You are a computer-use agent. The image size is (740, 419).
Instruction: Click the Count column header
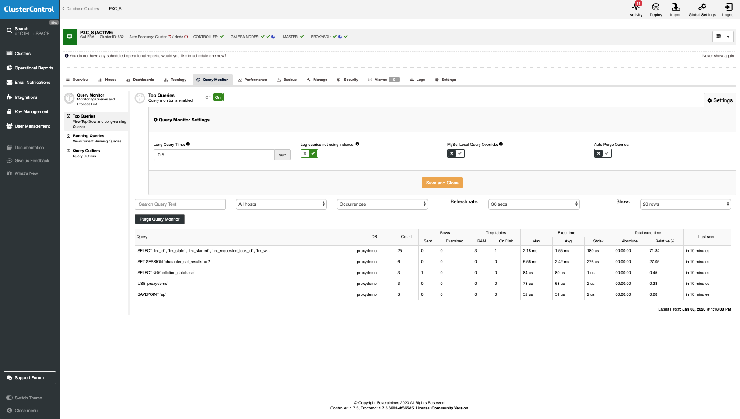click(407, 237)
